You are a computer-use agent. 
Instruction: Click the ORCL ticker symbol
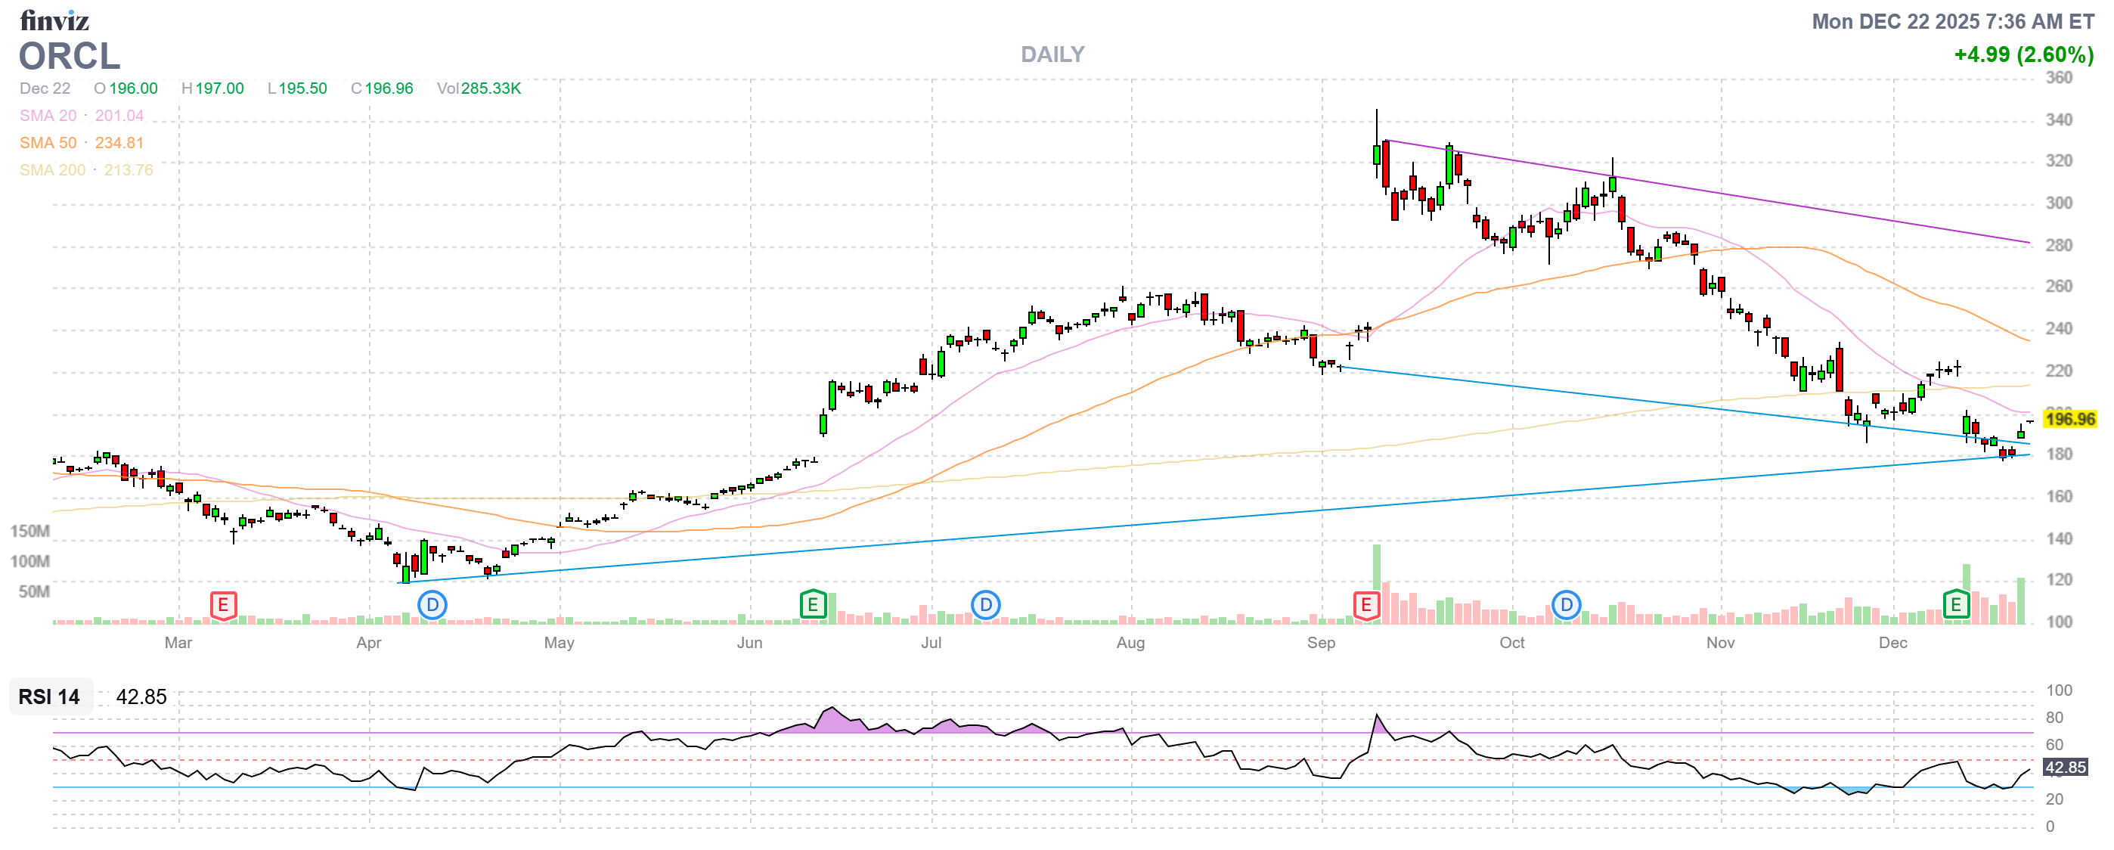[70, 57]
